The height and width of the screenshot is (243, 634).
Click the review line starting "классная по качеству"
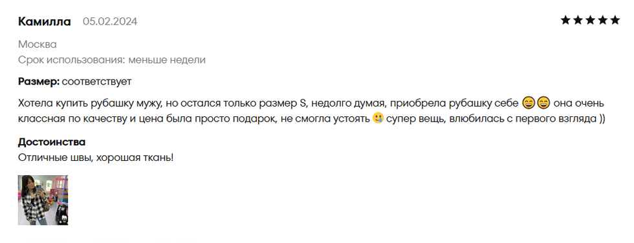tap(311, 120)
